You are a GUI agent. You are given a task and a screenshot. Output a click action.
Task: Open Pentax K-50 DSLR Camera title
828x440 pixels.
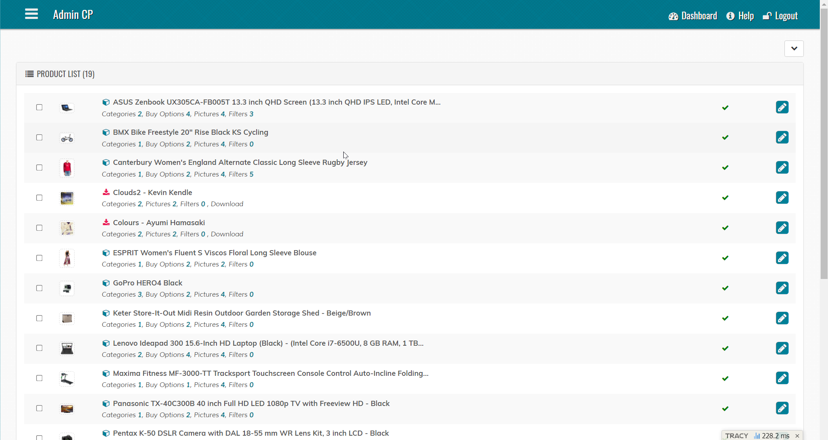251,433
